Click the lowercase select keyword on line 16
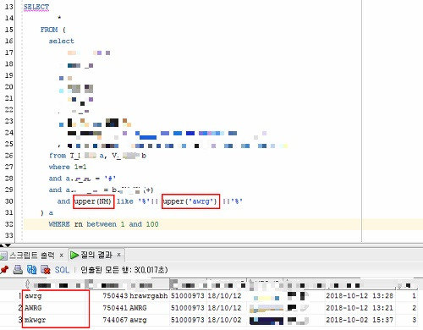 point(62,41)
